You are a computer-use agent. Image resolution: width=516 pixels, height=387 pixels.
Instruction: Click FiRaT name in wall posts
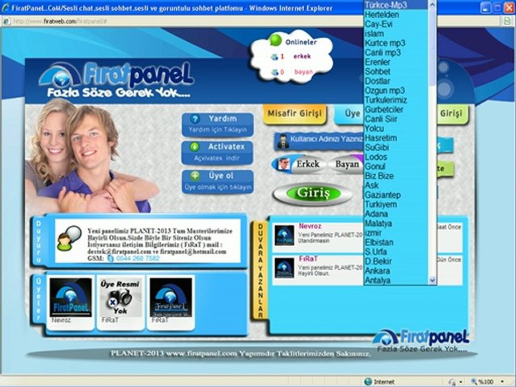tap(308, 259)
